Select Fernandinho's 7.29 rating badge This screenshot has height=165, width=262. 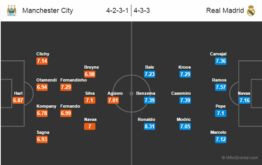66,87
